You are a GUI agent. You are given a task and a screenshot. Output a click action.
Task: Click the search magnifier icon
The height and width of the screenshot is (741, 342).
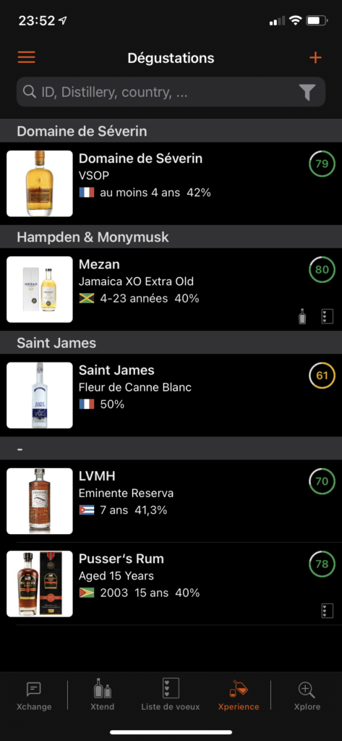30,92
